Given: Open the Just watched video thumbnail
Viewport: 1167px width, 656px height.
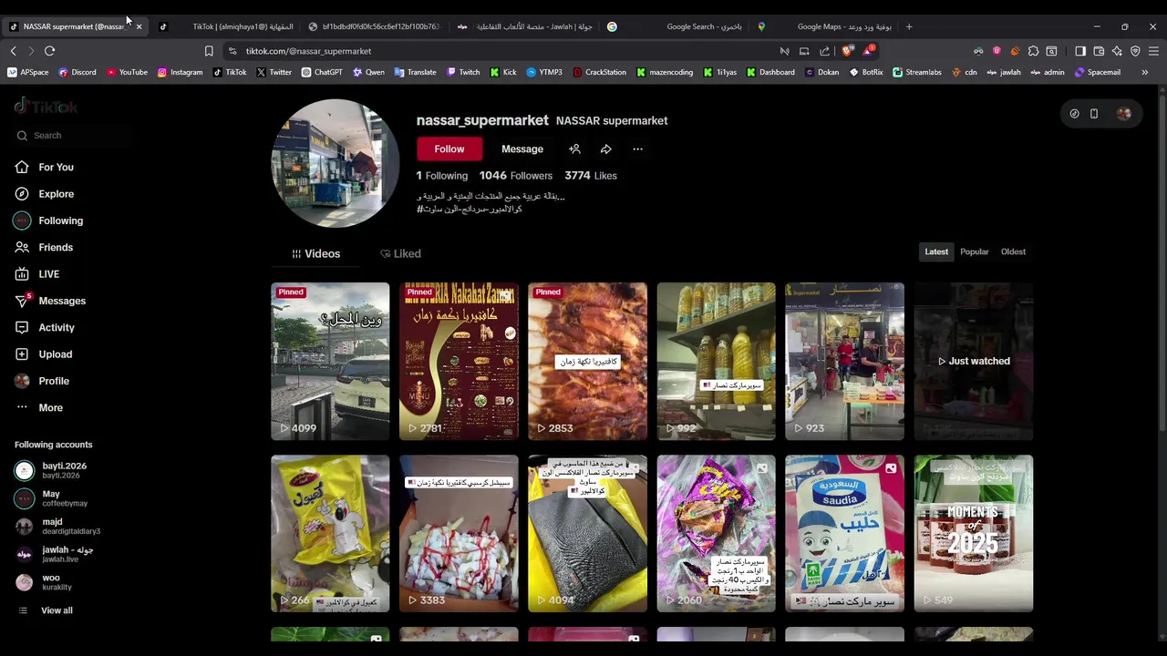Looking at the screenshot, I should pyautogui.click(x=973, y=361).
